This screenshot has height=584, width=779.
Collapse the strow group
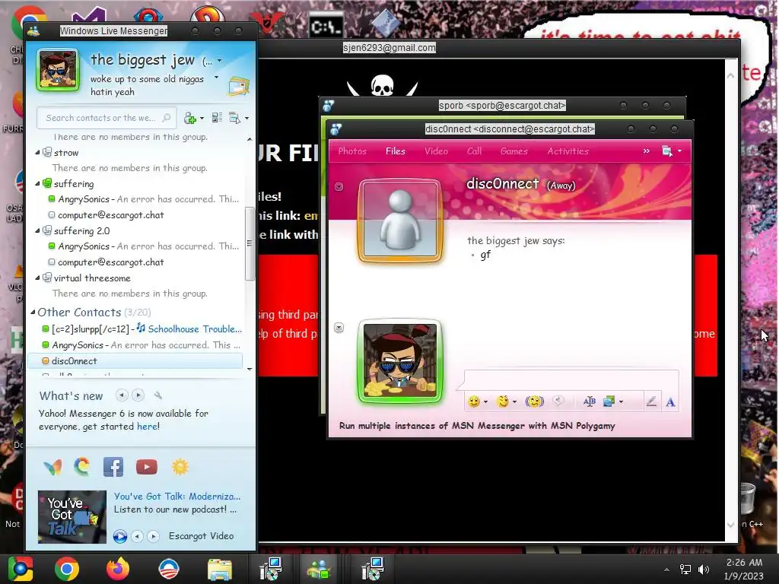(37, 152)
